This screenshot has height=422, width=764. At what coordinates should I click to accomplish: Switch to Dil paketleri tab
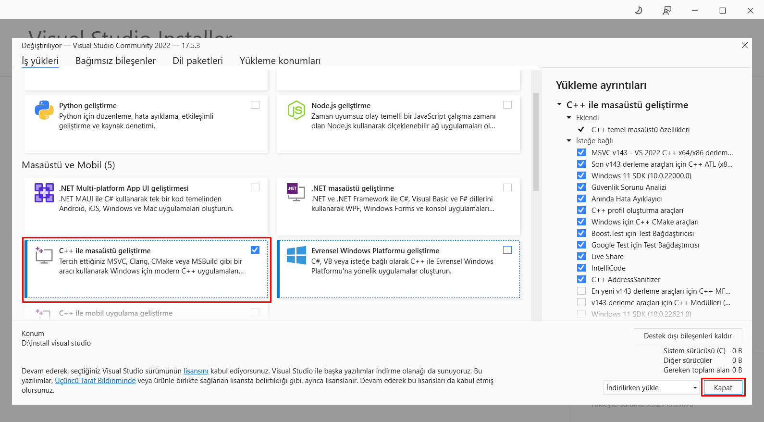pos(197,61)
